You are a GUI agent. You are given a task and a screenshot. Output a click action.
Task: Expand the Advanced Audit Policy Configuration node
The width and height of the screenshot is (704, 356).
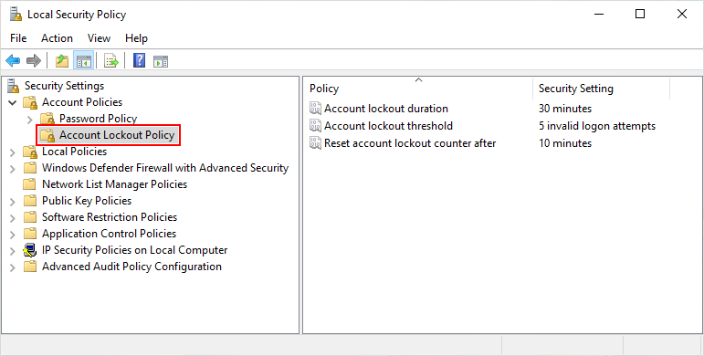pos(13,267)
